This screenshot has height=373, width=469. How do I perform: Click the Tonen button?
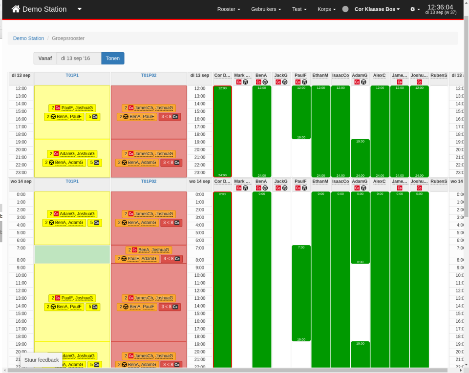click(112, 58)
